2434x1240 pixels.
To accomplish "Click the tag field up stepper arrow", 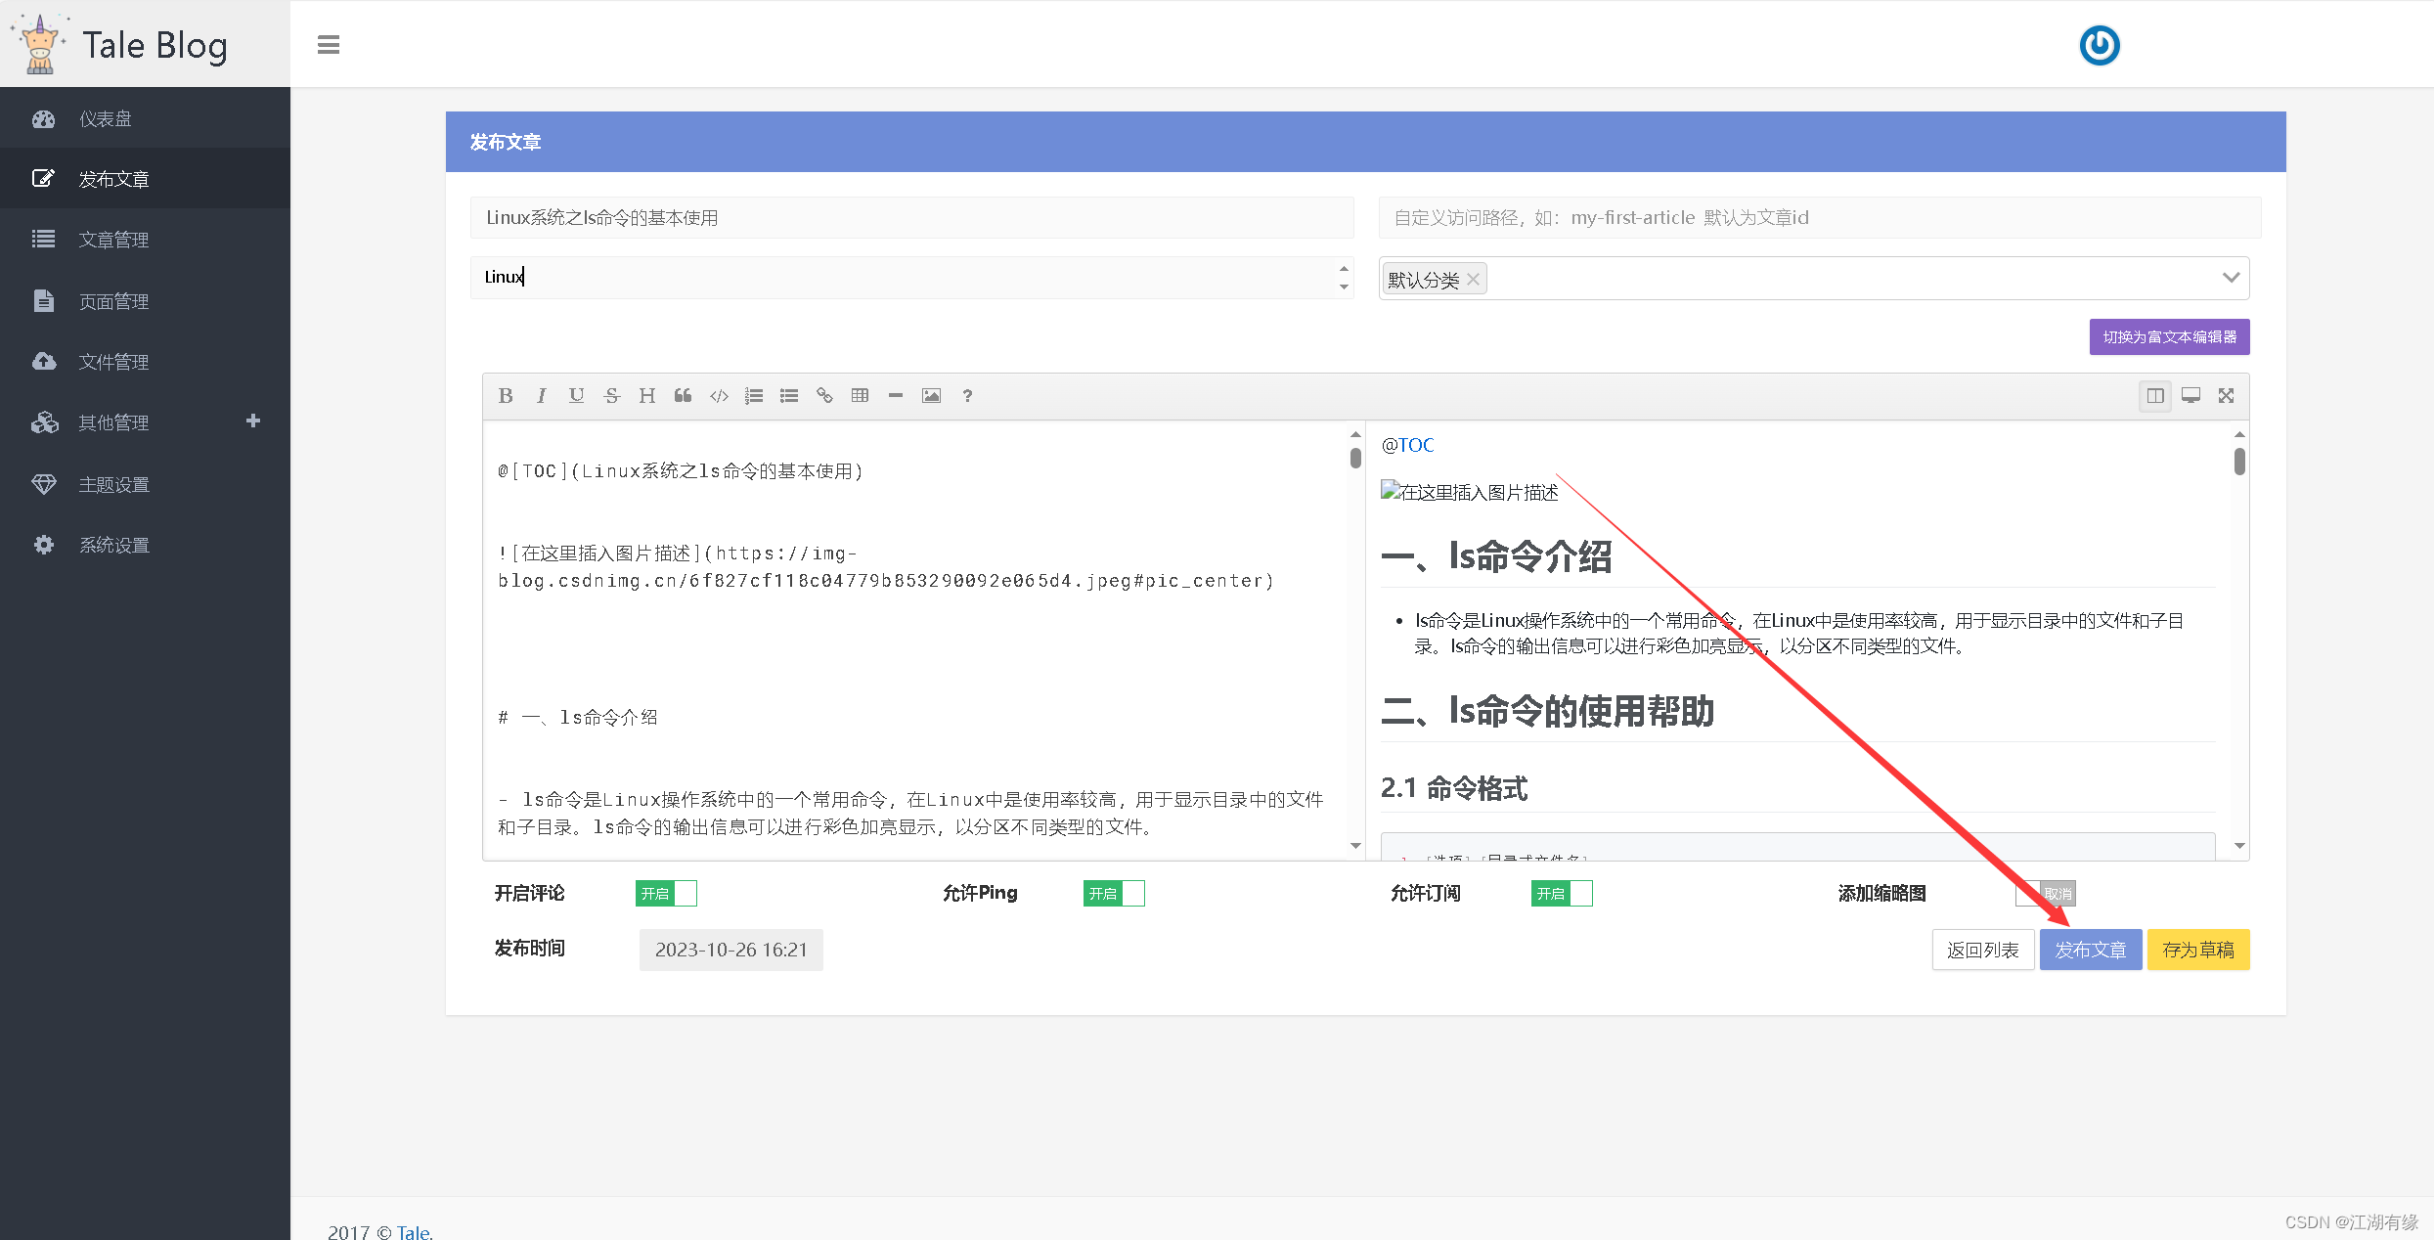I will click(x=1344, y=269).
